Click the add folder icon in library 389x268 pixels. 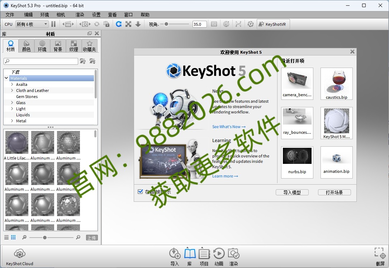click(x=82, y=61)
